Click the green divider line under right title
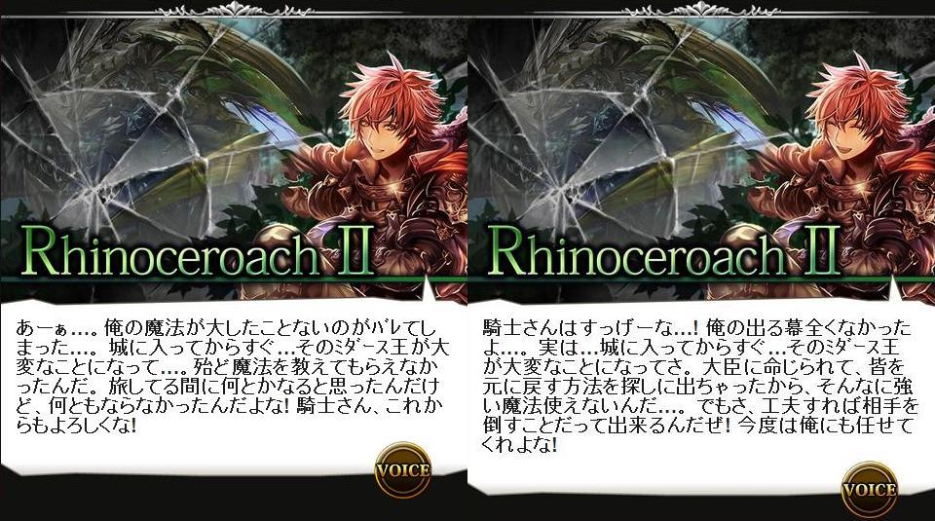The image size is (935, 521). tap(701, 279)
